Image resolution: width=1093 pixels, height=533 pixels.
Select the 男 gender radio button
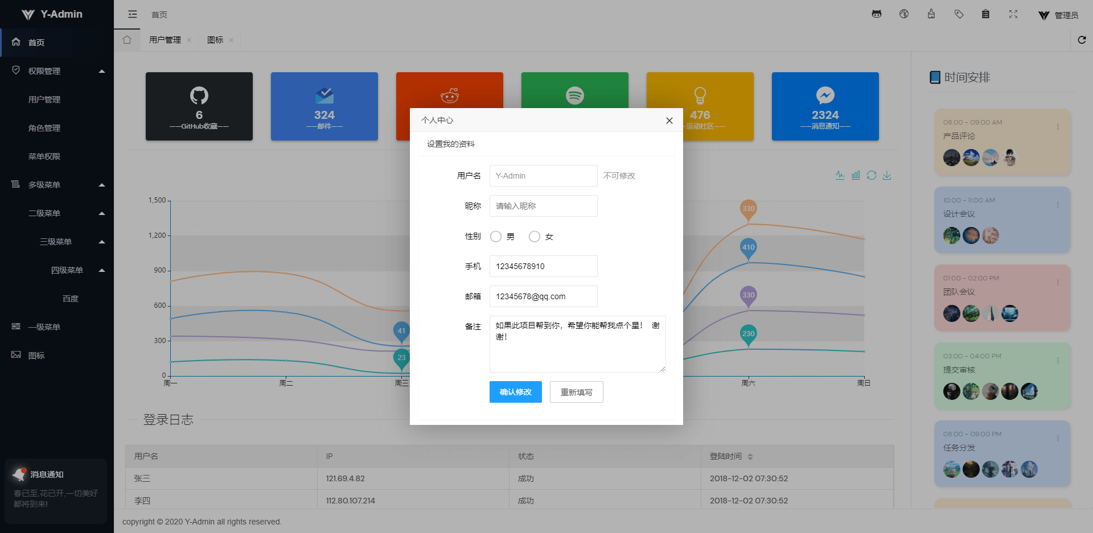(496, 236)
